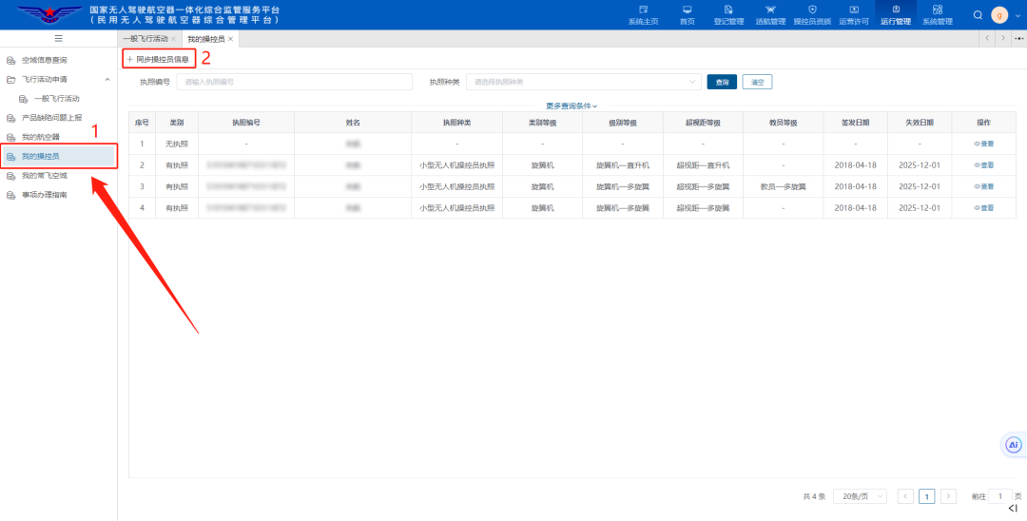Open the 登记管理 icon in the top bar
The width and height of the screenshot is (1027, 521).
pos(728,10)
